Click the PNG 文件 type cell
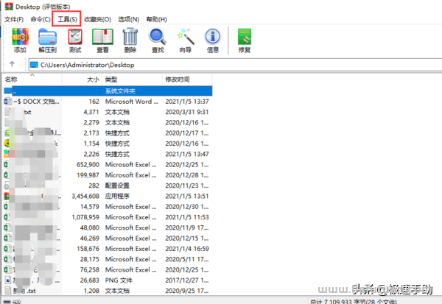Screen dimensions: 442x304 119,280
